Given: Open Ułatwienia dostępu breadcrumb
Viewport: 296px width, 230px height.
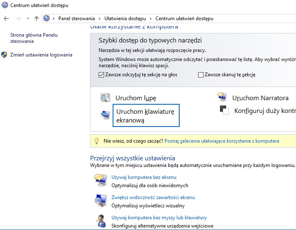Looking at the screenshot, I should coord(125,19).
